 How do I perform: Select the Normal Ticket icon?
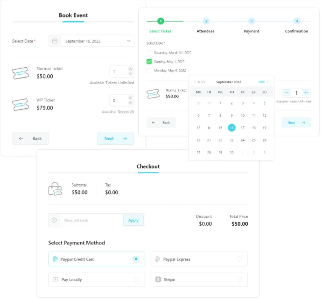coord(20,73)
